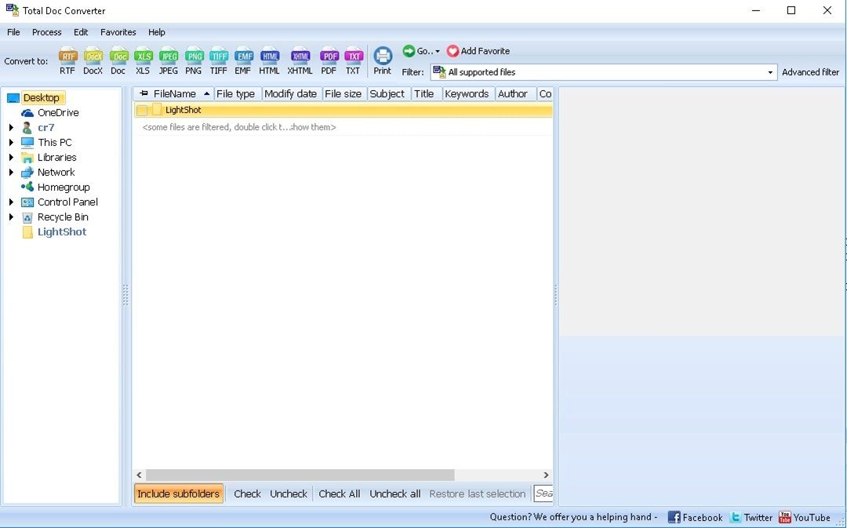Expand the Recycle Bin node
Image resolution: width=847 pixels, height=528 pixels.
click(11, 217)
